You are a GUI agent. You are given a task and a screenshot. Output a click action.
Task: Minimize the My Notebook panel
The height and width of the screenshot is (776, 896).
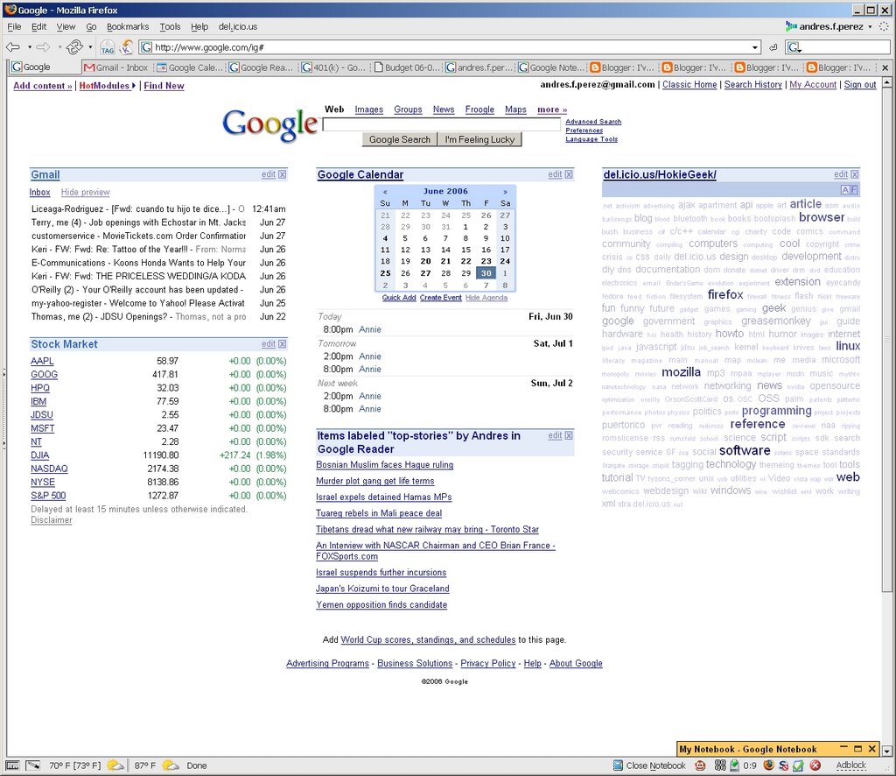click(844, 749)
